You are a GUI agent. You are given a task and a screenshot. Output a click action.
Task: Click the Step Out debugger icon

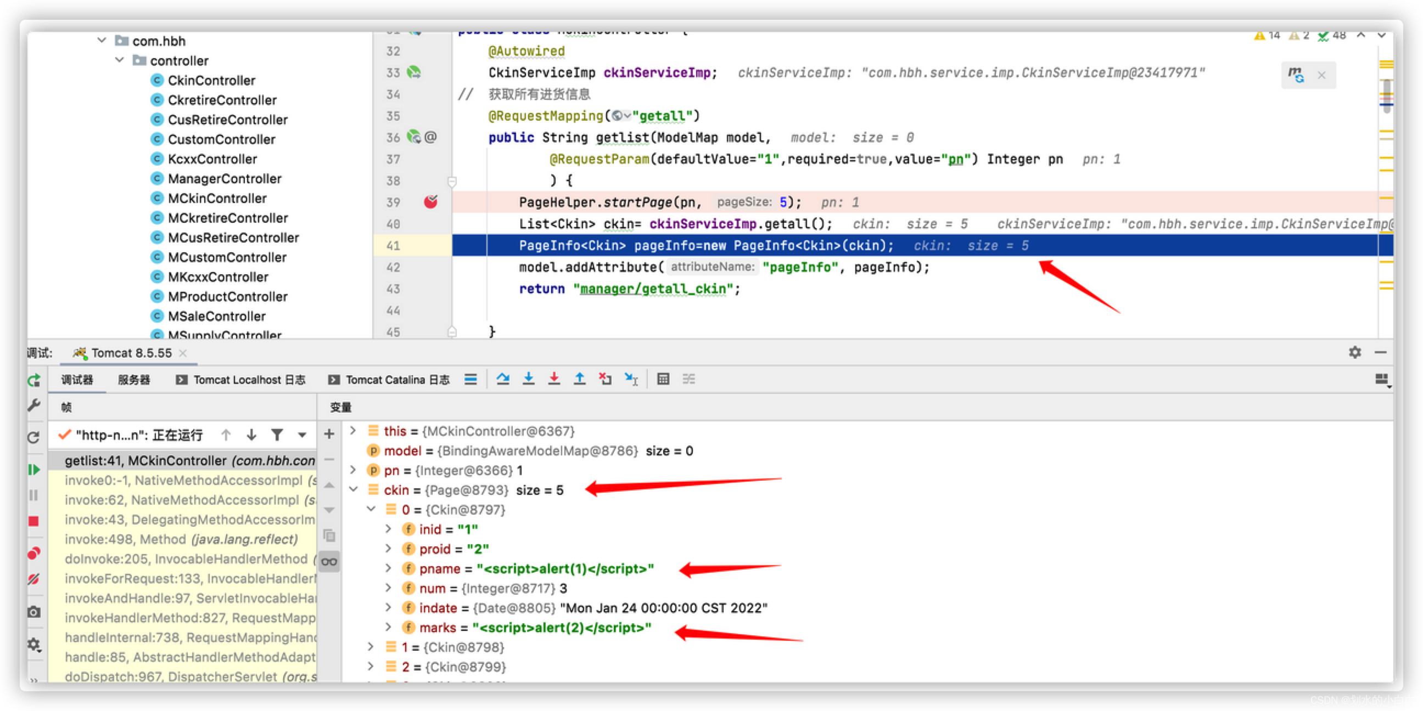[x=580, y=379]
